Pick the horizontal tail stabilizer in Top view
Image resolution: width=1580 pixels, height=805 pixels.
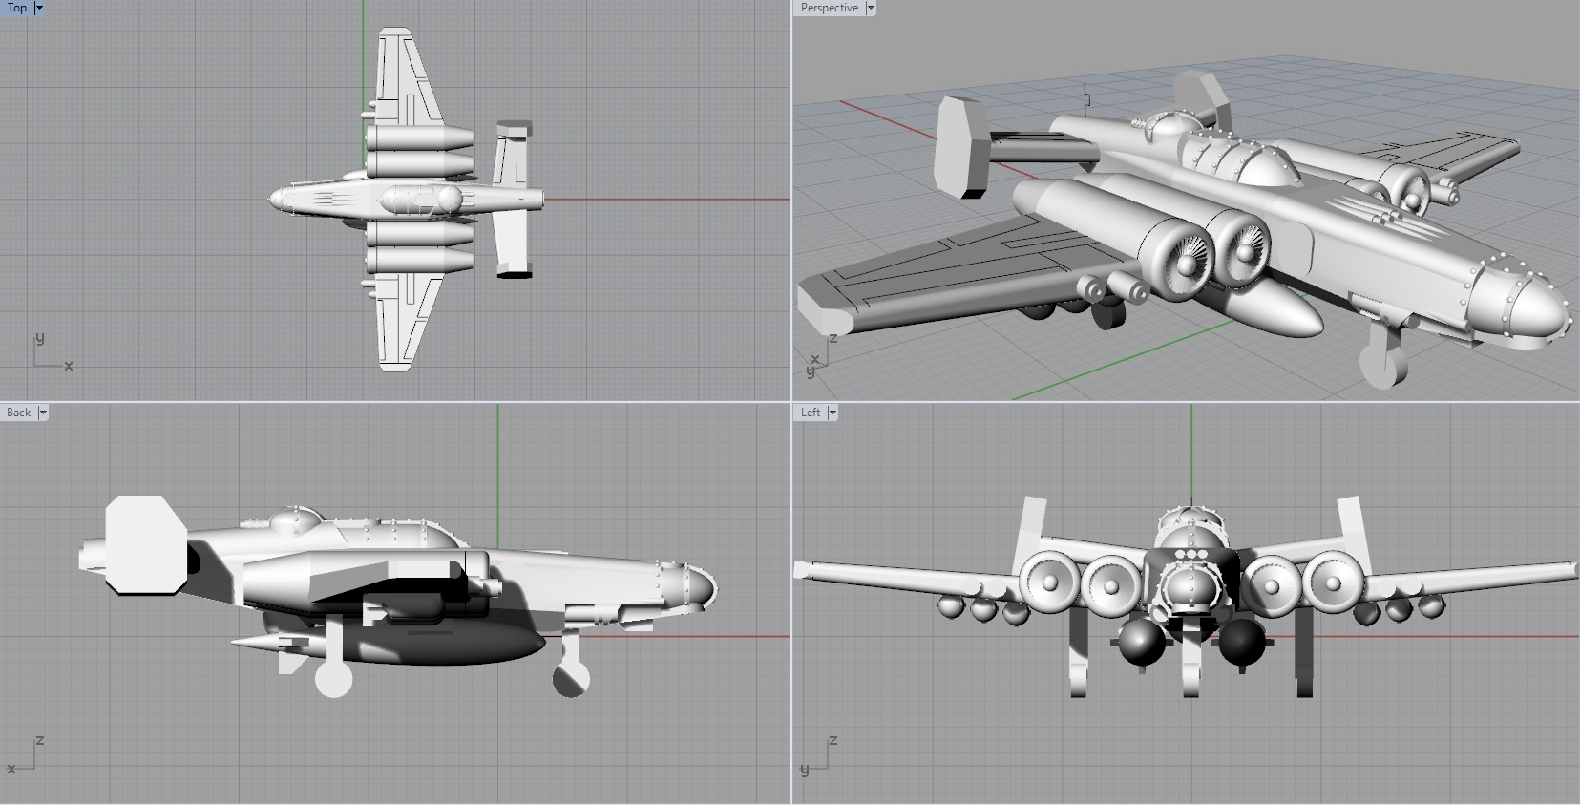pyautogui.click(x=511, y=201)
